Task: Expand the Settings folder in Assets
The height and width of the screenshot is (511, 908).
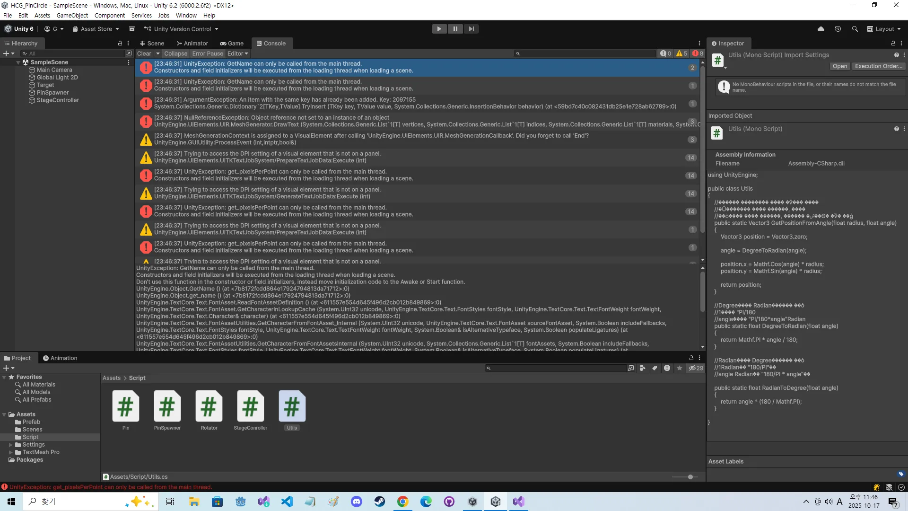Action: pos(10,445)
